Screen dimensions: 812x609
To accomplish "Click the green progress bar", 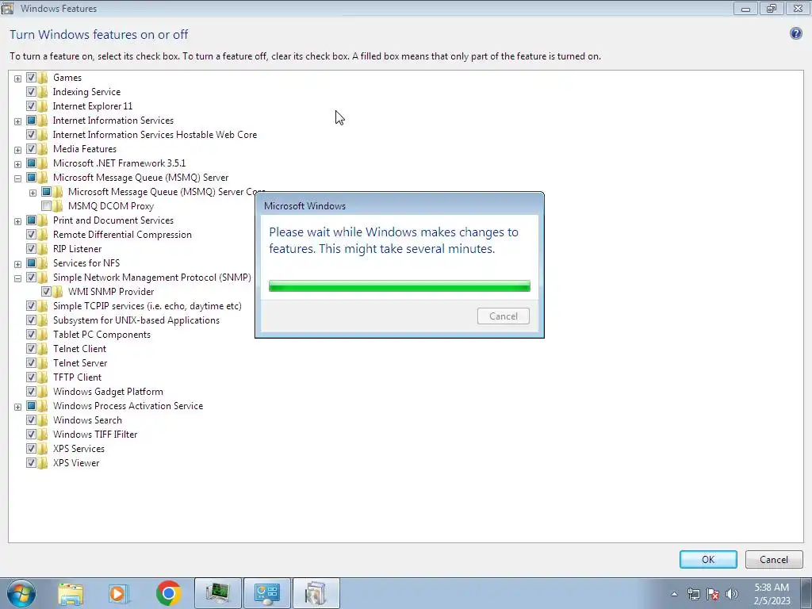I will tap(400, 285).
